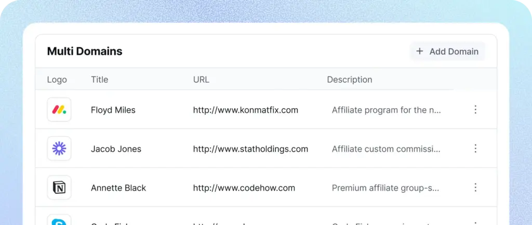Open the three-dot menu for Annette Black
The width and height of the screenshot is (532, 225).
click(475, 188)
